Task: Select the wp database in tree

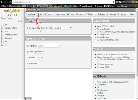Action: point(6,45)
